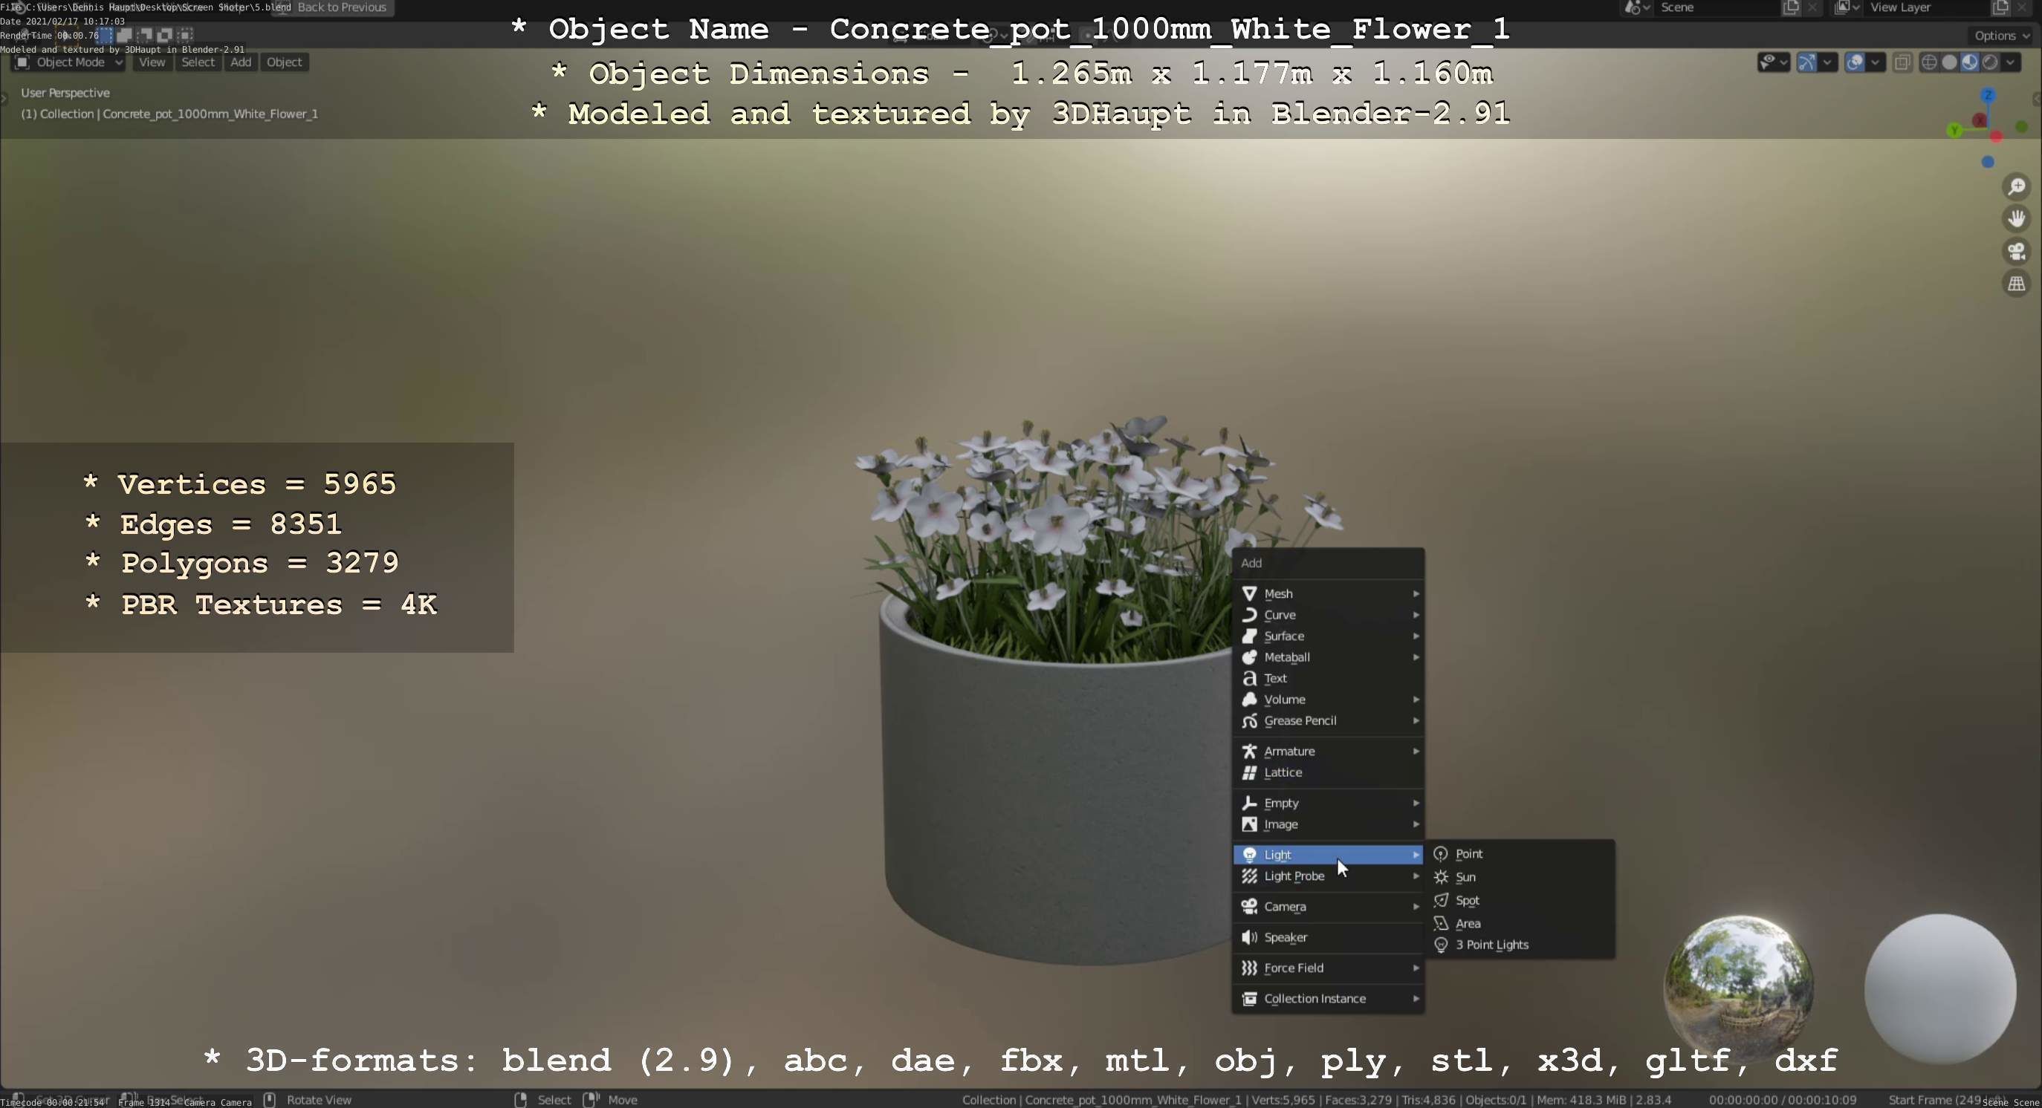Click the zoom view magnifier icon
The image size is (2042, 1108).
2016,187
